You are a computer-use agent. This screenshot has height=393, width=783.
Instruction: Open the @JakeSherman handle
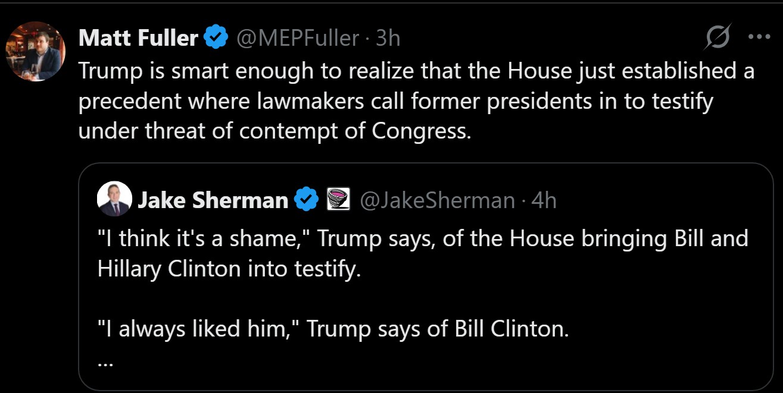point(437,200)
